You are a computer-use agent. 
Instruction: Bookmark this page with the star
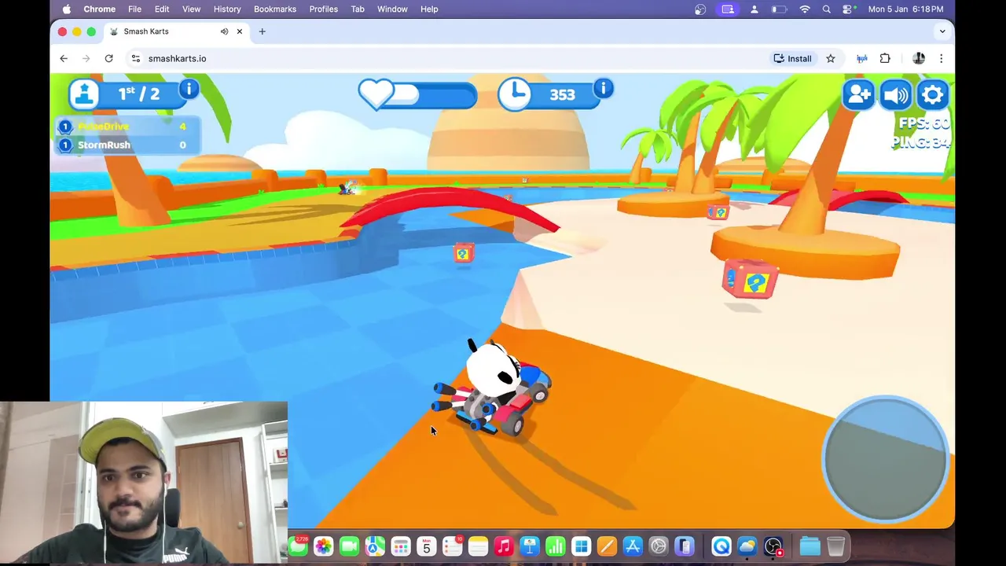[830, 58]
